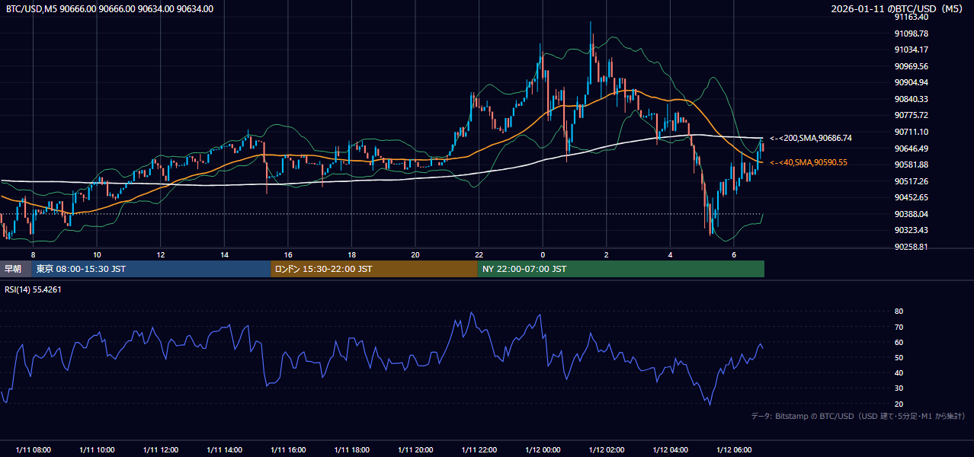Click hour tick 12 under price chart
This screenshot has width=974, height=457.
pos(161,254)
